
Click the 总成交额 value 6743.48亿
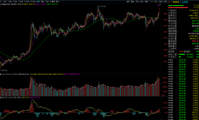click(x=194, y=36)
